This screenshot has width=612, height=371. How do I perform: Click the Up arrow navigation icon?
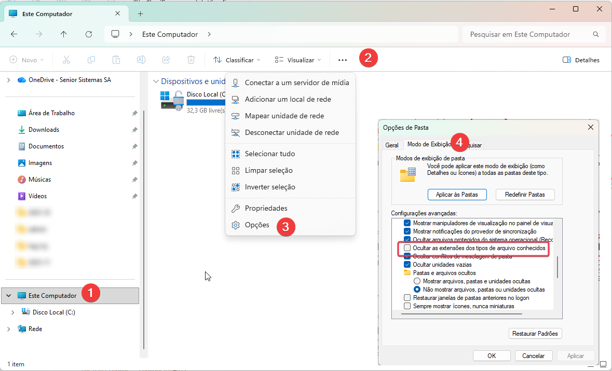coord(64,34)
